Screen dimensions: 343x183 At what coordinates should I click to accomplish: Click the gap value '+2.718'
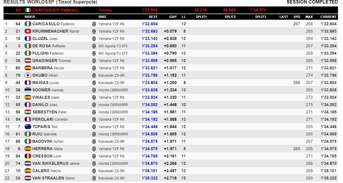click(170, 178)
